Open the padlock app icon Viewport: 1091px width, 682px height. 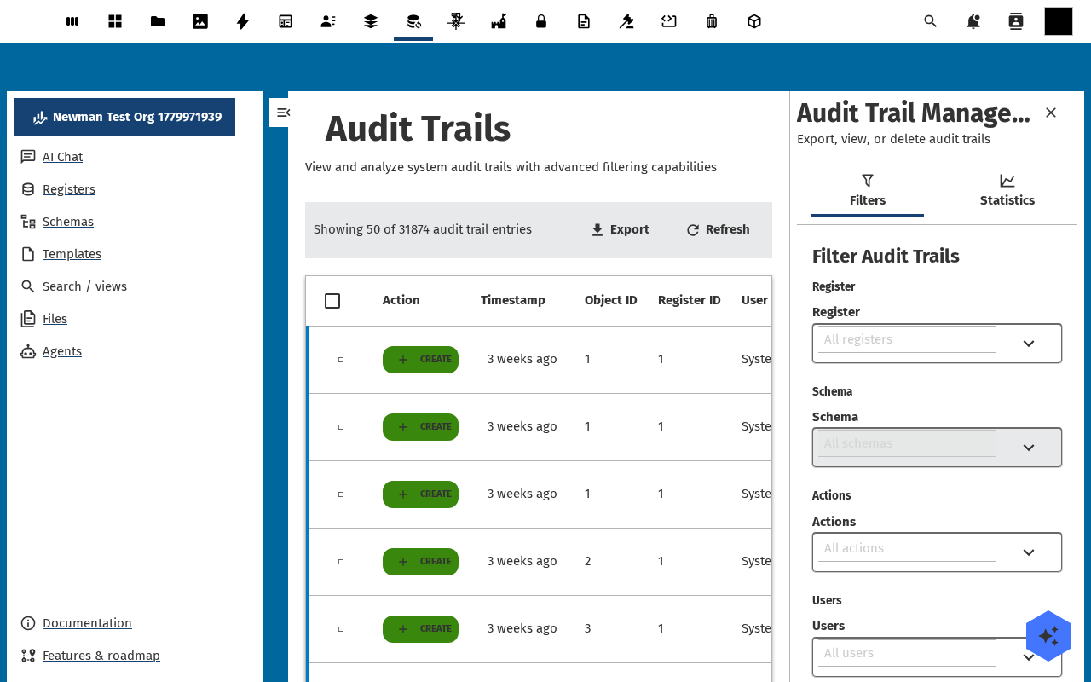541,21
